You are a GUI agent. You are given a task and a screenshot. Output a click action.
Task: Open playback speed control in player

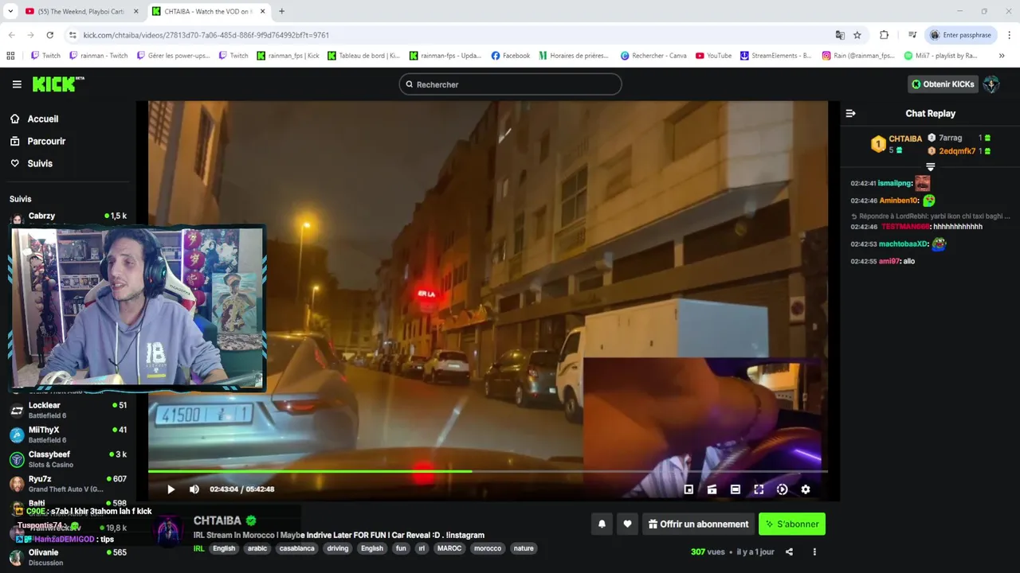[x=782, y=489]
